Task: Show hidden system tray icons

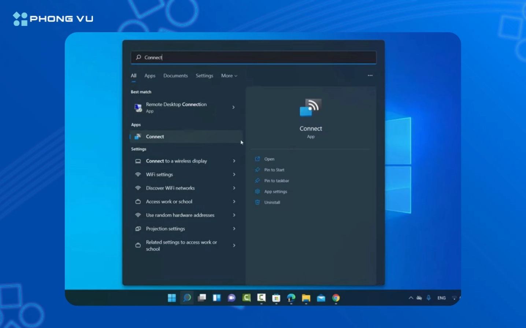Action: point(411,298)
